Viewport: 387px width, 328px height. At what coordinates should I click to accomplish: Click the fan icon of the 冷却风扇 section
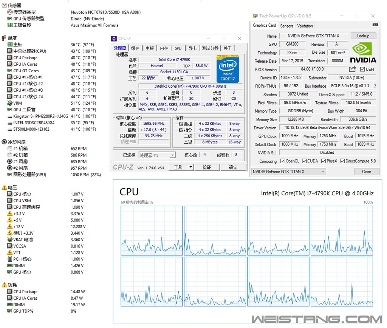pos(4,142)
